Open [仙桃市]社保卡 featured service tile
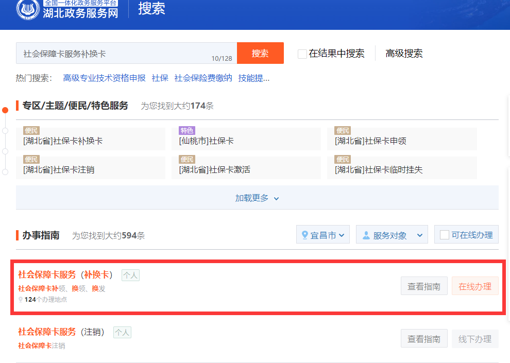510x363 pixels. click(x=246, y=140)
